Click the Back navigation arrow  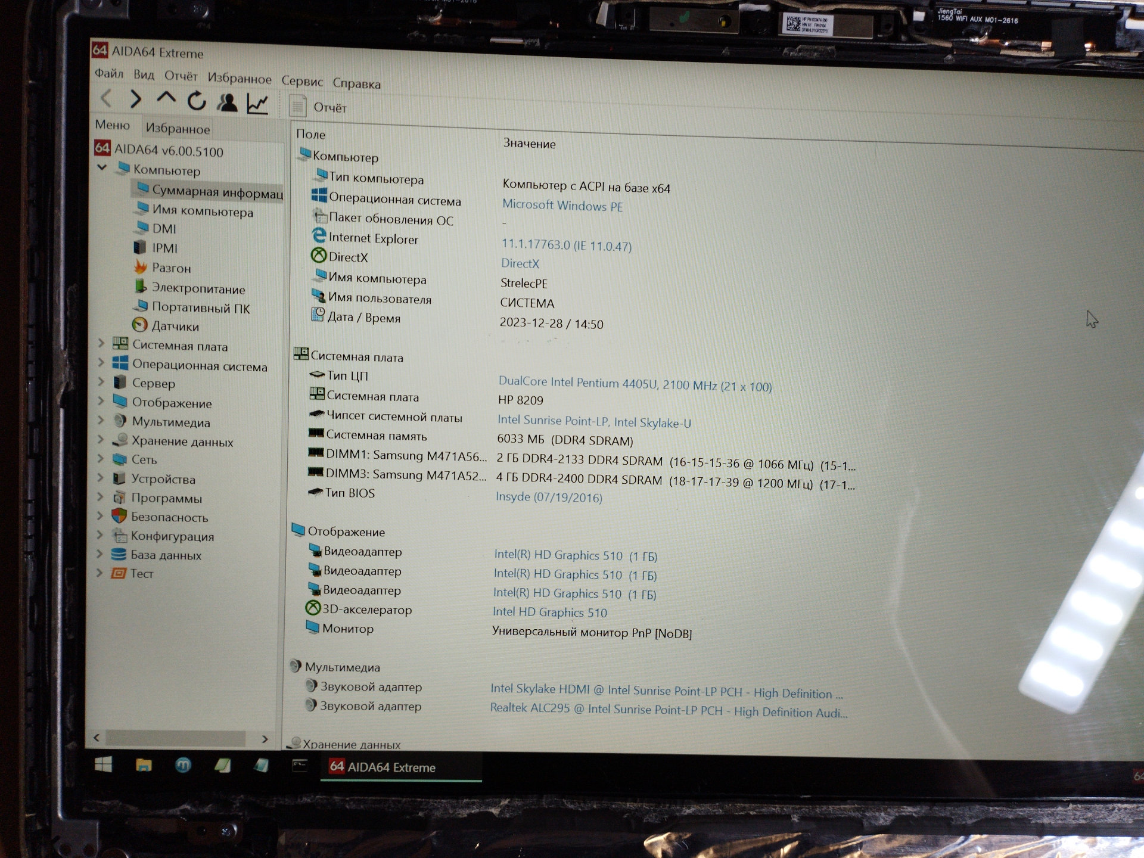[x=106, y=98]
